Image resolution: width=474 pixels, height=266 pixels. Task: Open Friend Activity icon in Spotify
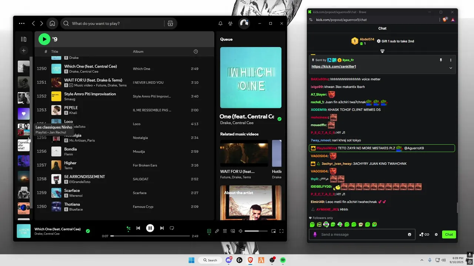230,23
